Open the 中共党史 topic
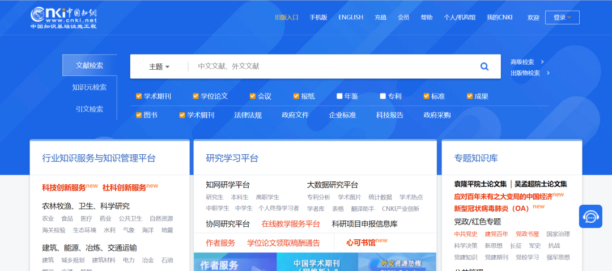Image resolution: width=612 pixels, height=271 pixels. pos(466,234)
